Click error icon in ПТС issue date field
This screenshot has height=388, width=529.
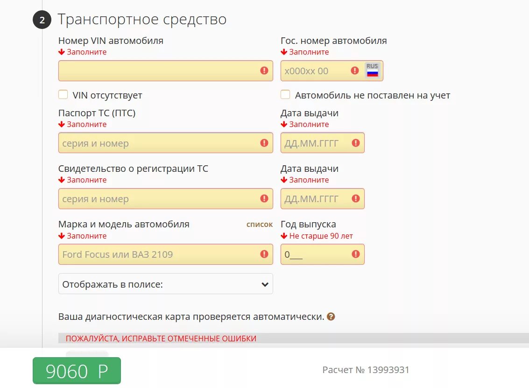coord(356,143)
